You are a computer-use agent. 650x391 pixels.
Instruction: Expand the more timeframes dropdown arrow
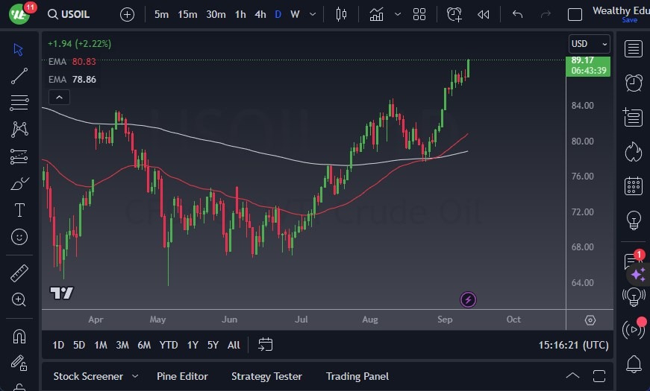click(312, 14)
